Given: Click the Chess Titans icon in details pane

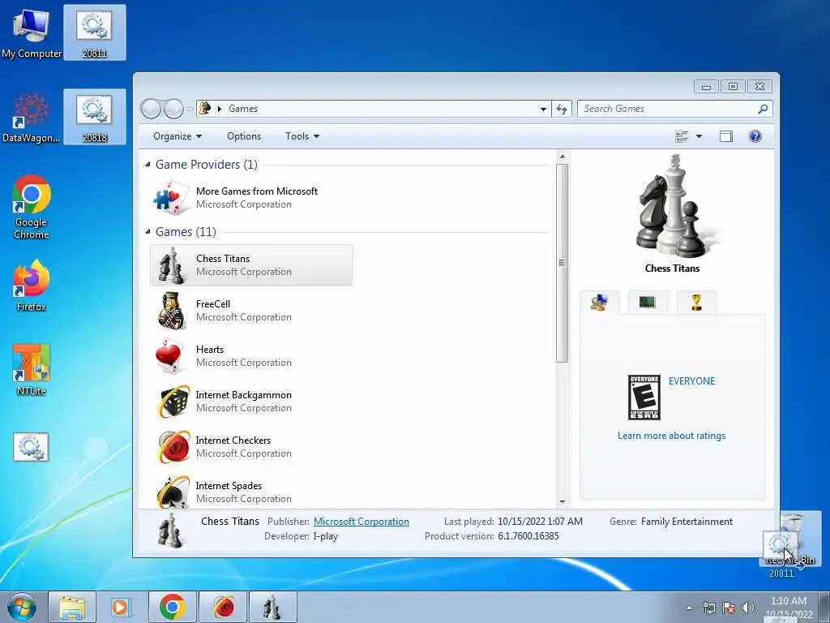Looking at the screenshot, I should coord(170,530).
